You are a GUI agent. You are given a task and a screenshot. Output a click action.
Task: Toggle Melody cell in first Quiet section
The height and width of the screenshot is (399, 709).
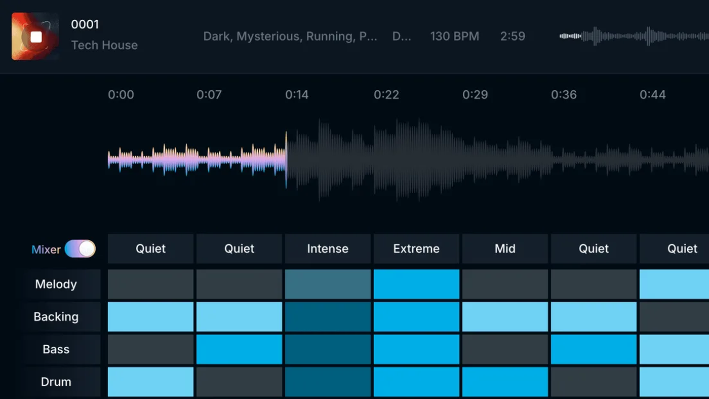coord(150,284)
